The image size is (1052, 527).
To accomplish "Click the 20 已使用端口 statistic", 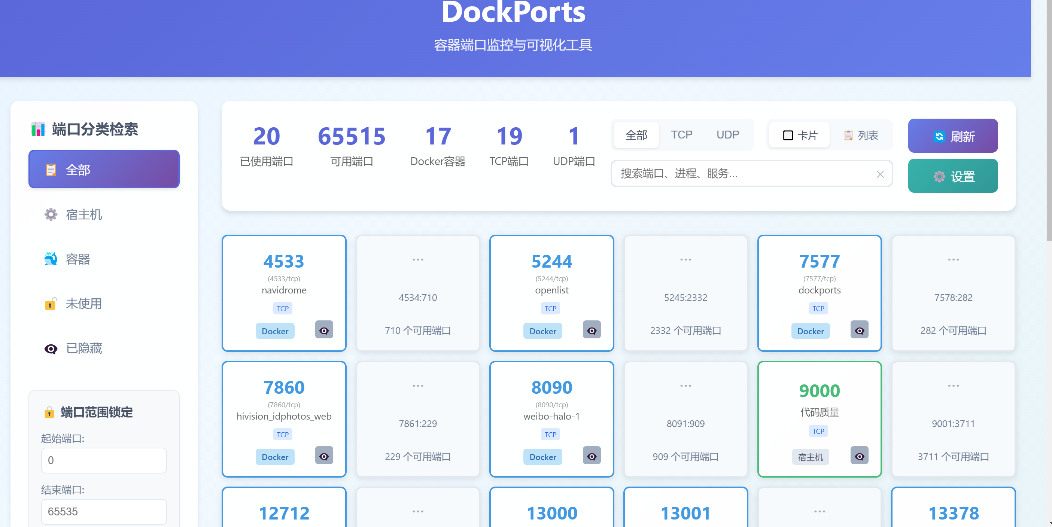I will (266, 146).
